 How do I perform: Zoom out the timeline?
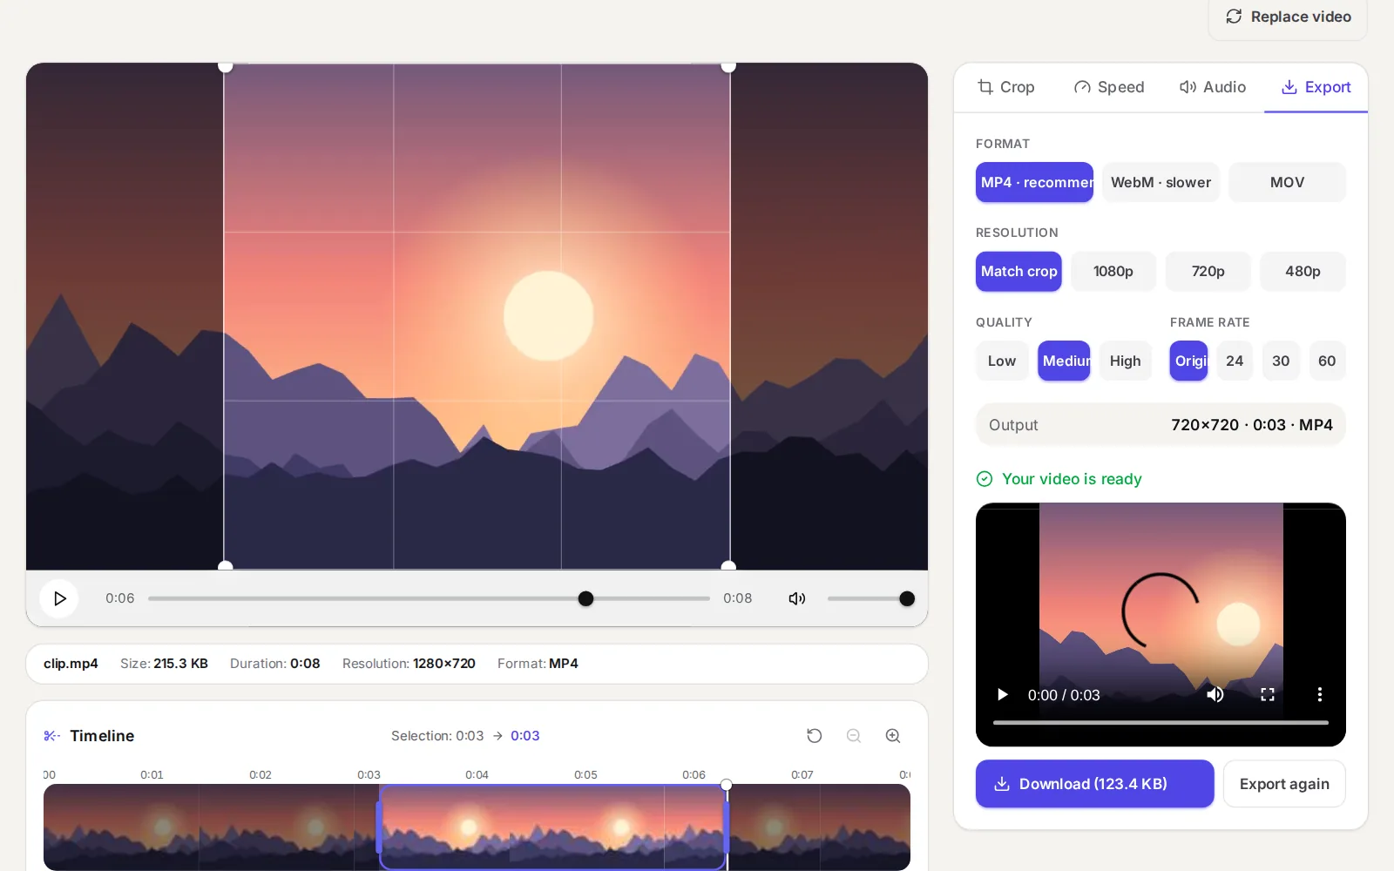point(854,736)
